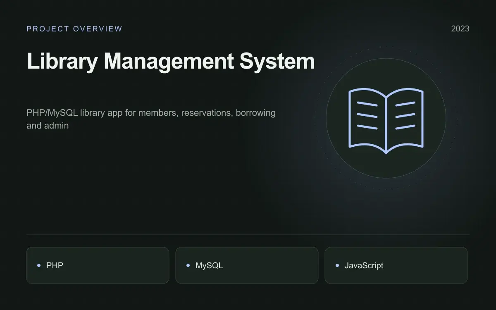The width and height of the screenshot is (496, 310).
Task: Select the JavaScript tag card
Action: [x=396, y=265]
